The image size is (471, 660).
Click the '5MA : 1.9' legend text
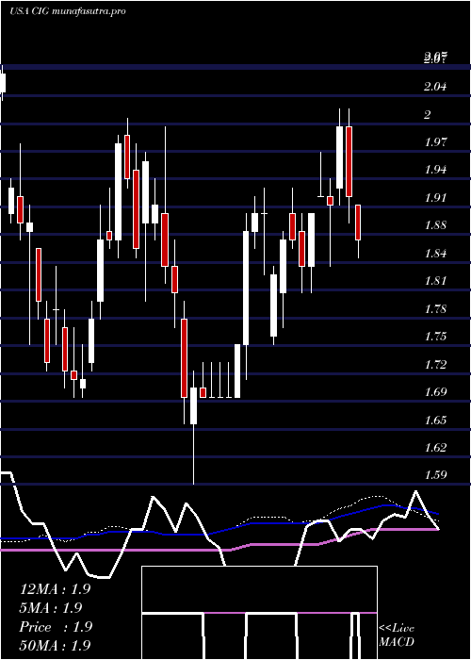(x=51, y=608)
